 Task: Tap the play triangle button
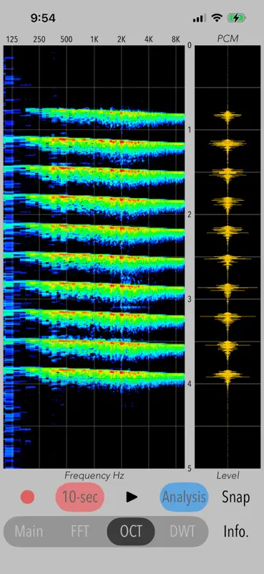[132, 497]
